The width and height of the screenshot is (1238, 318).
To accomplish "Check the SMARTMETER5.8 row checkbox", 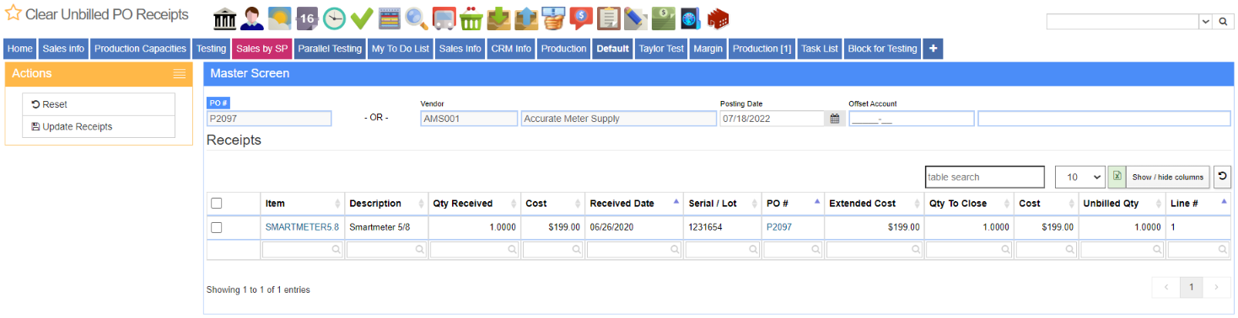I will tap(217, 227).
